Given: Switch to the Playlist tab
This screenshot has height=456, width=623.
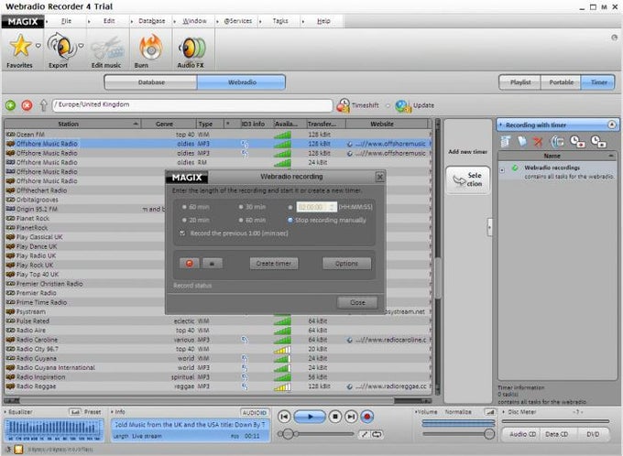Looking at the screenshot, I should pyautogui.click(x=520, y=82).
